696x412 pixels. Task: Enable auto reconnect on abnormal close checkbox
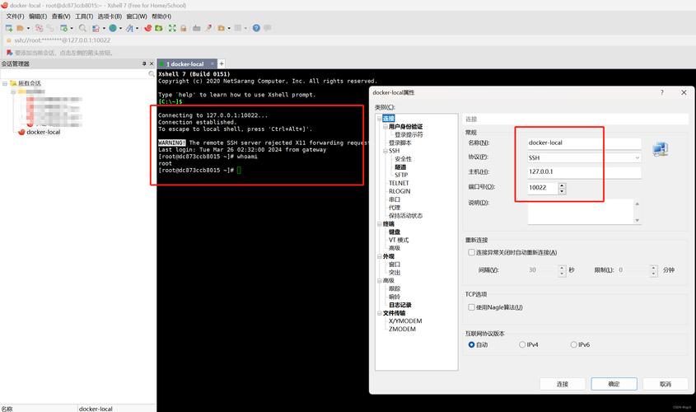point(471,252)
